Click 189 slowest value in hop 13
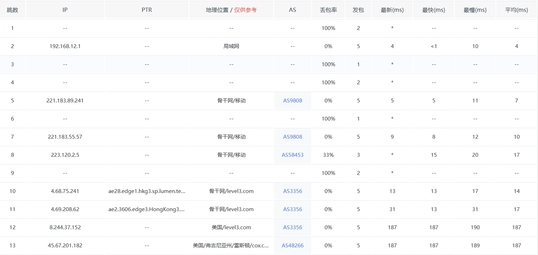This screenshot has height=255, width=538. 475,246
